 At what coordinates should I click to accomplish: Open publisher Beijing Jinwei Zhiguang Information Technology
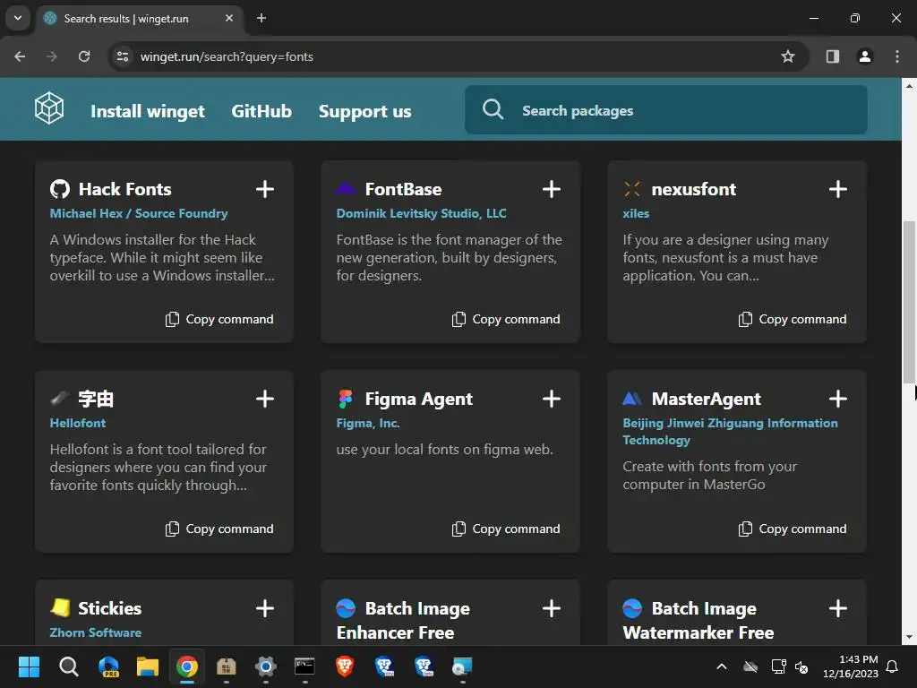pos(730,431)
